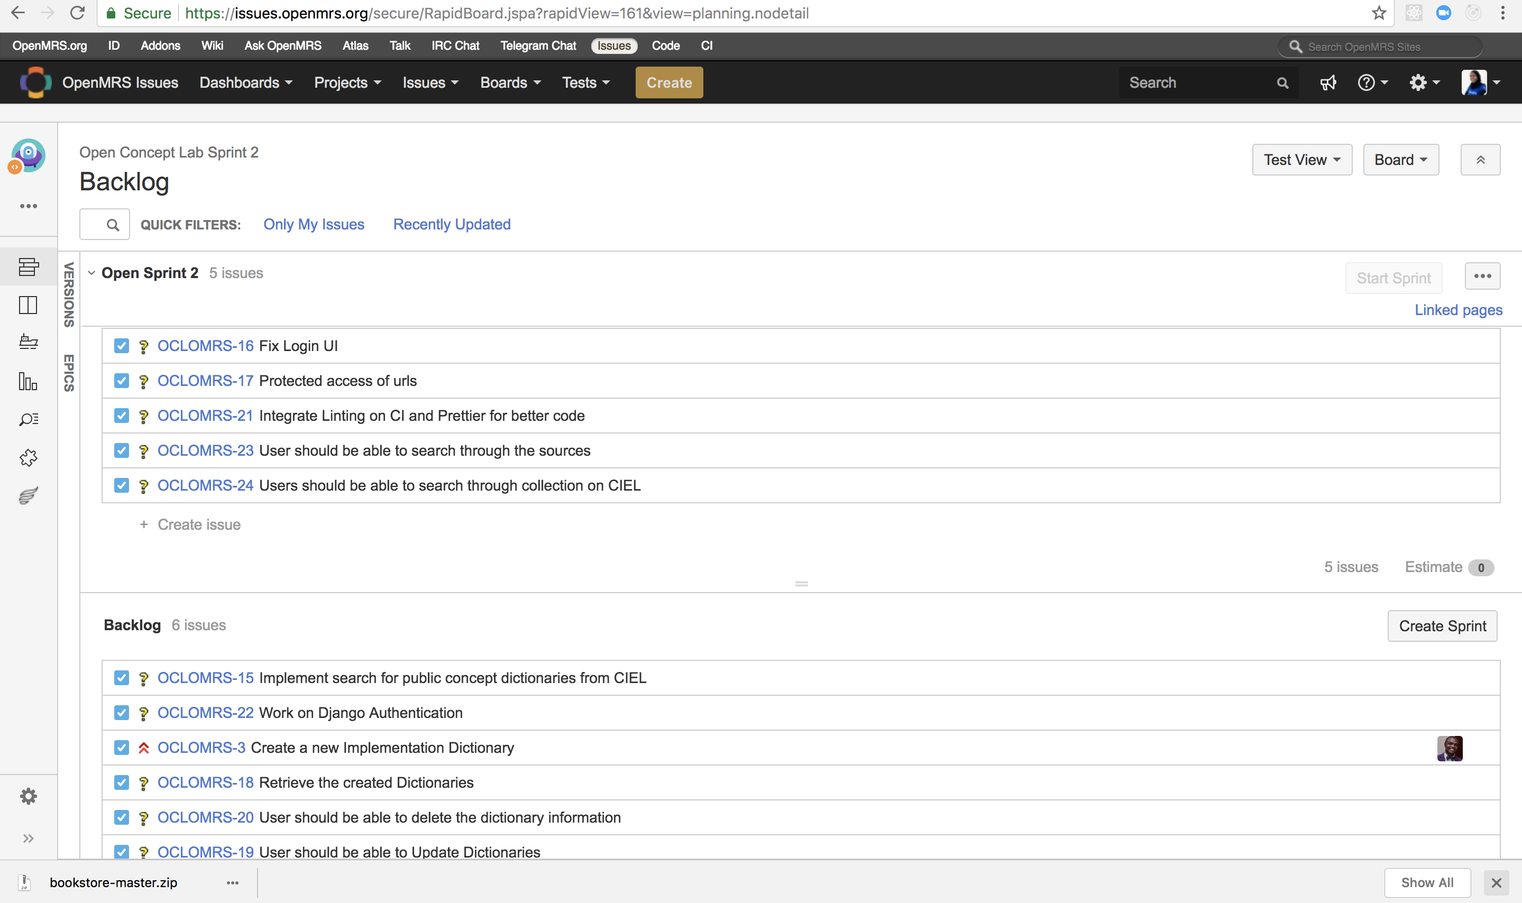Open the feather icon in sidebar
1522x903 pixels.
[x=28, y=495]
